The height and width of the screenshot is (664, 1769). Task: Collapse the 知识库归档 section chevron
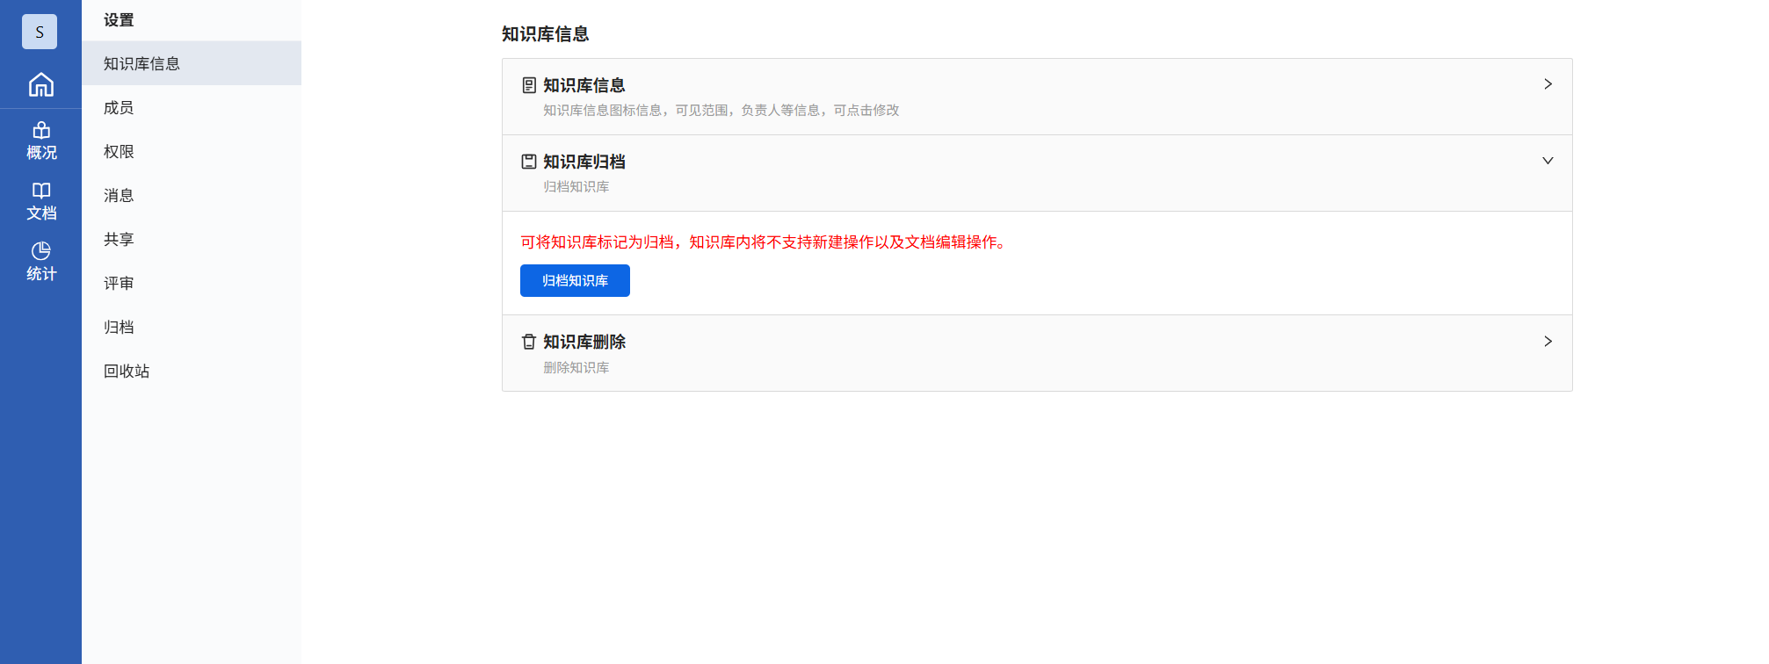tap(1548, 161)
